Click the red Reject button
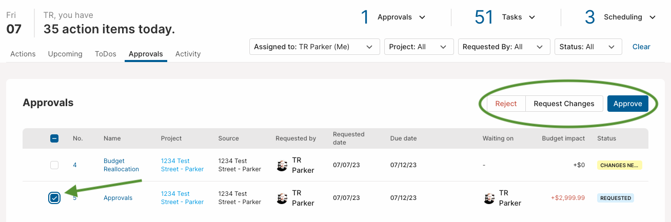This screenshot has width=671, height=222. (506, 104)
